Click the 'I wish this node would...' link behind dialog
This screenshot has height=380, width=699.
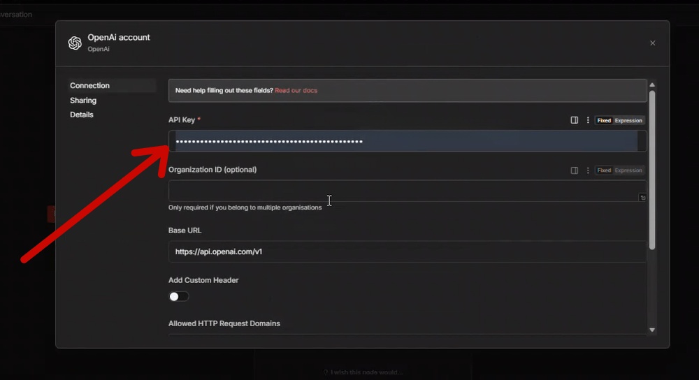[x=362, y=372]
